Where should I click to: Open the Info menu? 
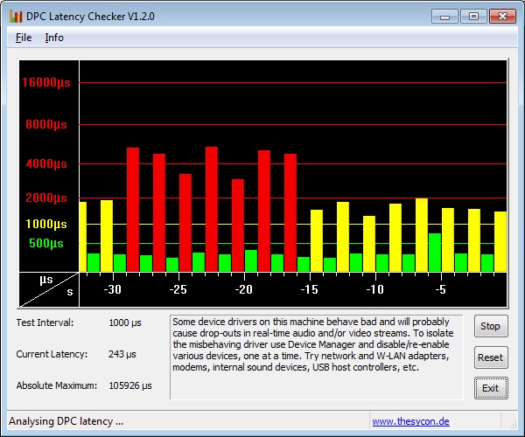[54, 38]
